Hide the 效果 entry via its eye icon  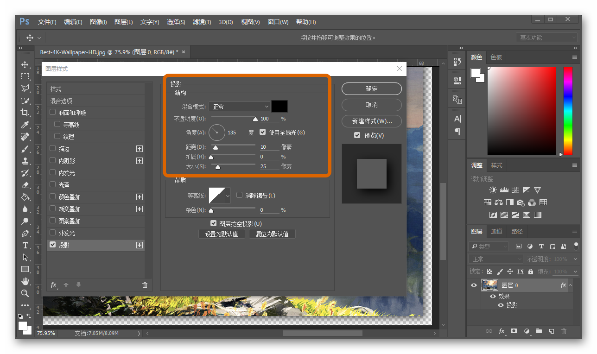click(x=493, y=296)
